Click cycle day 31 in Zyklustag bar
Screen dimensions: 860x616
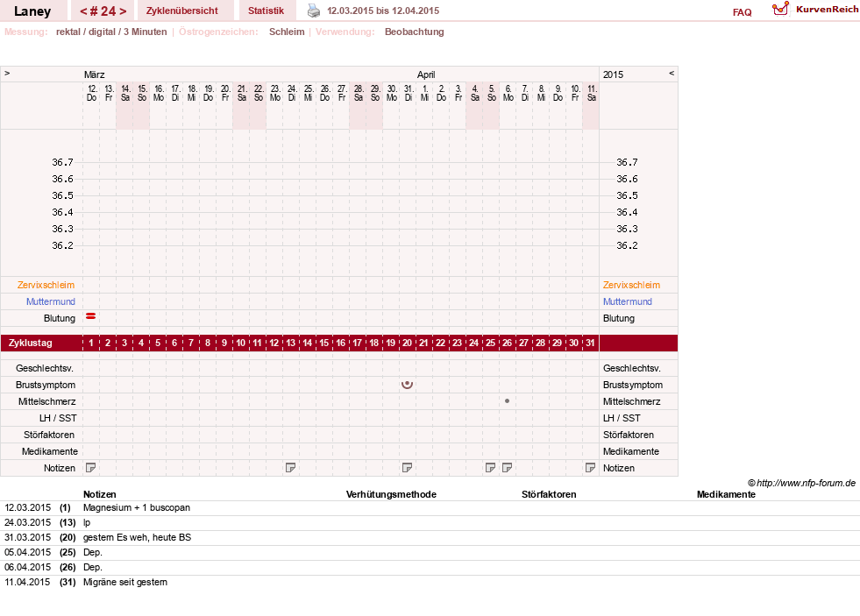[590, 343]
